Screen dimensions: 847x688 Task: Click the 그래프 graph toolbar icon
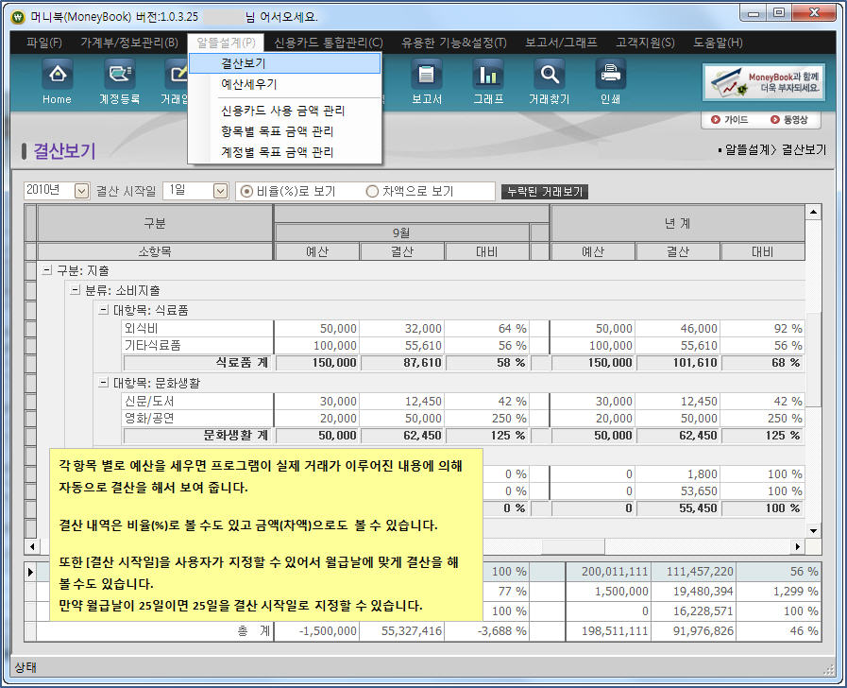click(487, 81)
